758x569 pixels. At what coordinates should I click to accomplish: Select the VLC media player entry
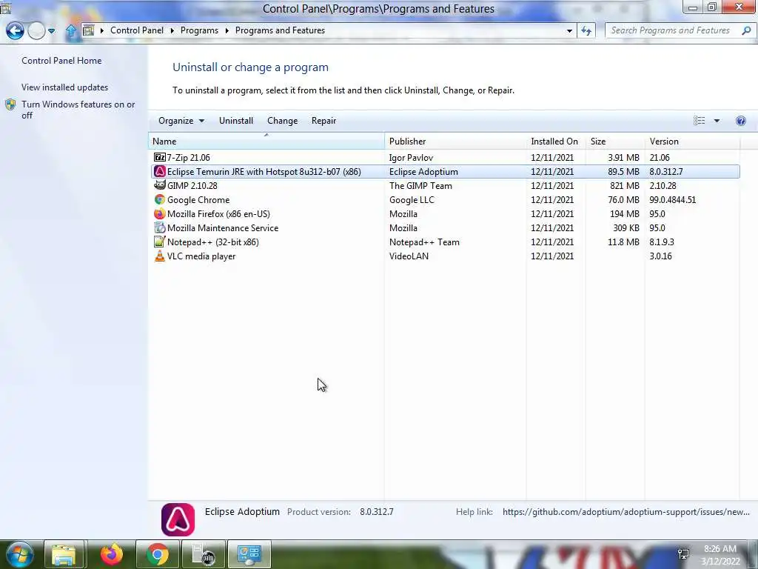pos(444,256)
